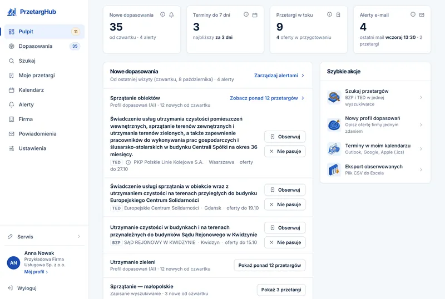The image size is (445, 299).
Task: Click chevron next to Zobacz ponad 12 przetargów
Action: pyautogui.click(x=303, y=98)
